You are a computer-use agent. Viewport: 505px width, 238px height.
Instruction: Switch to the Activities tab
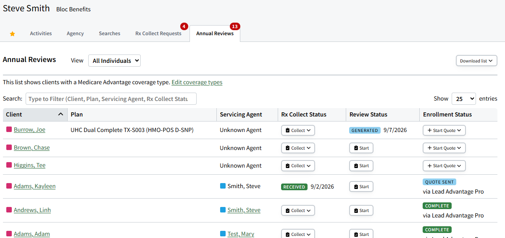pos(41,34)
